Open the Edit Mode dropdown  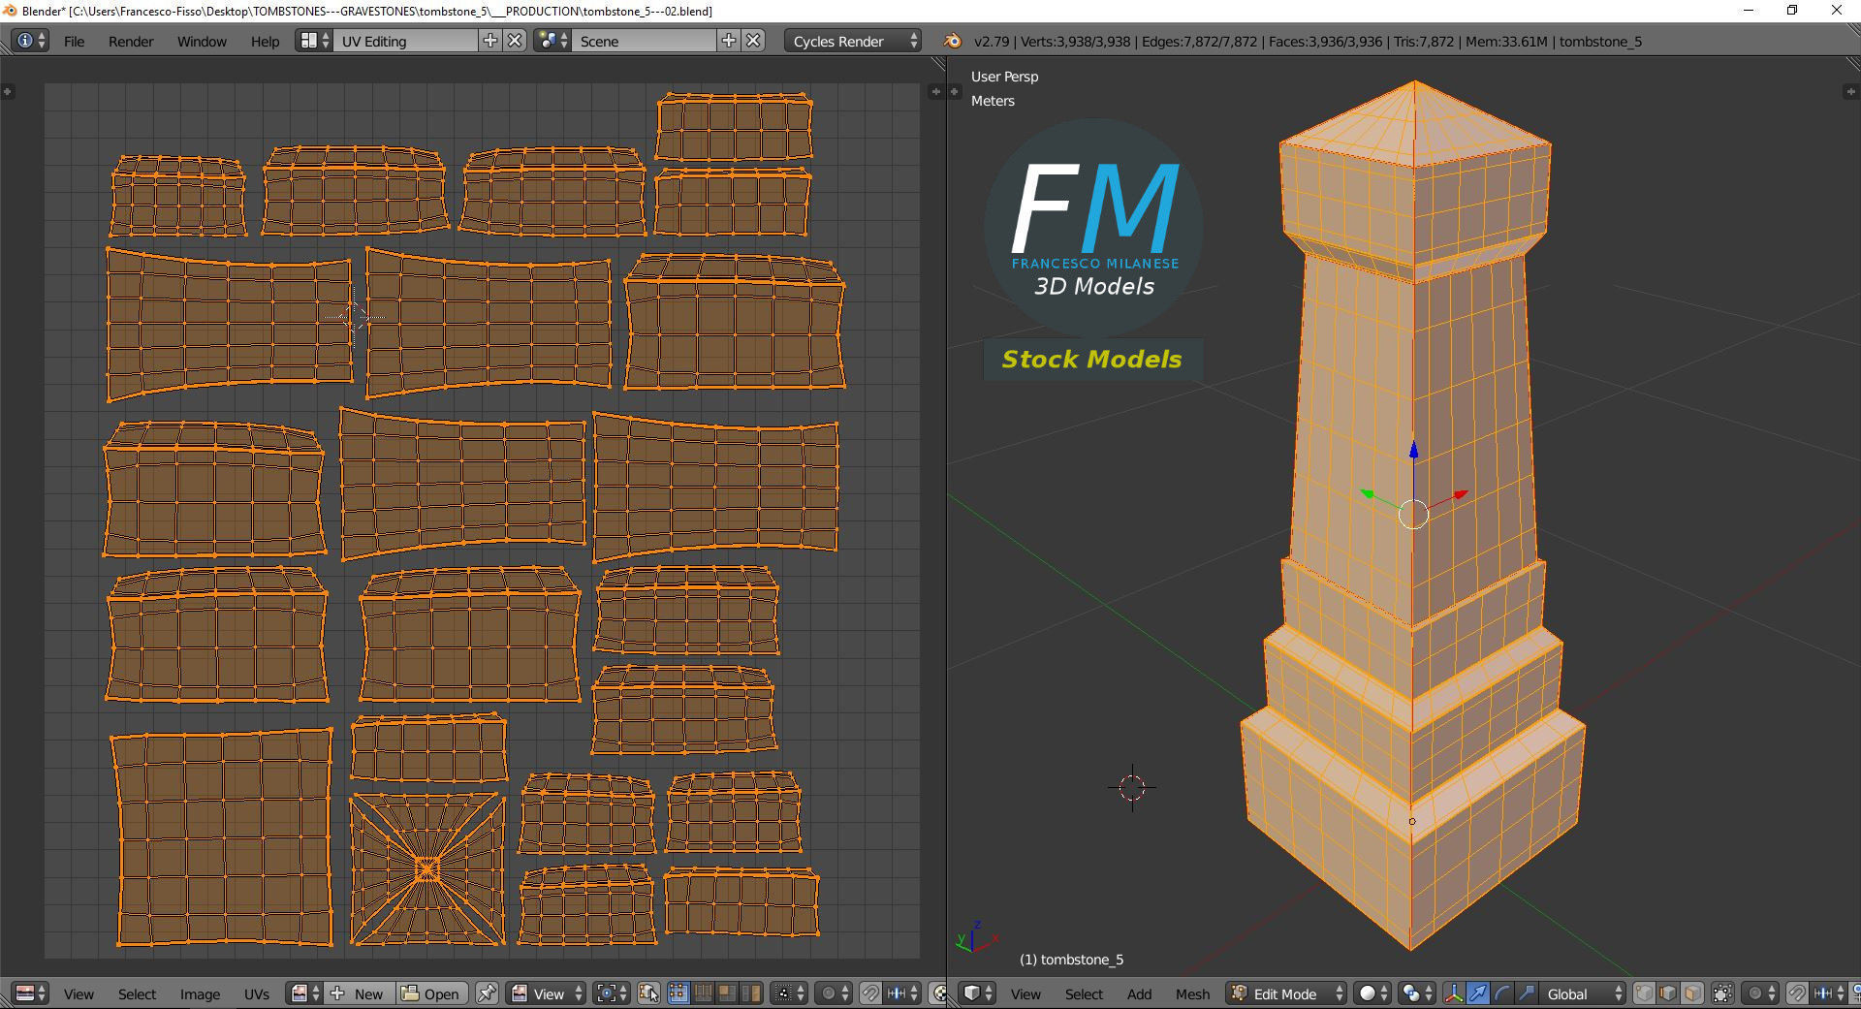click(x=1286, y=993)
